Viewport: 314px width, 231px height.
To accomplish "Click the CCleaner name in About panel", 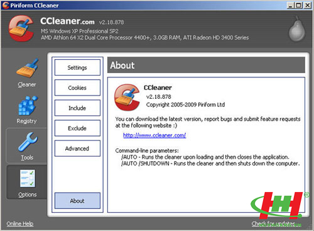I will (x=158, y=87).
